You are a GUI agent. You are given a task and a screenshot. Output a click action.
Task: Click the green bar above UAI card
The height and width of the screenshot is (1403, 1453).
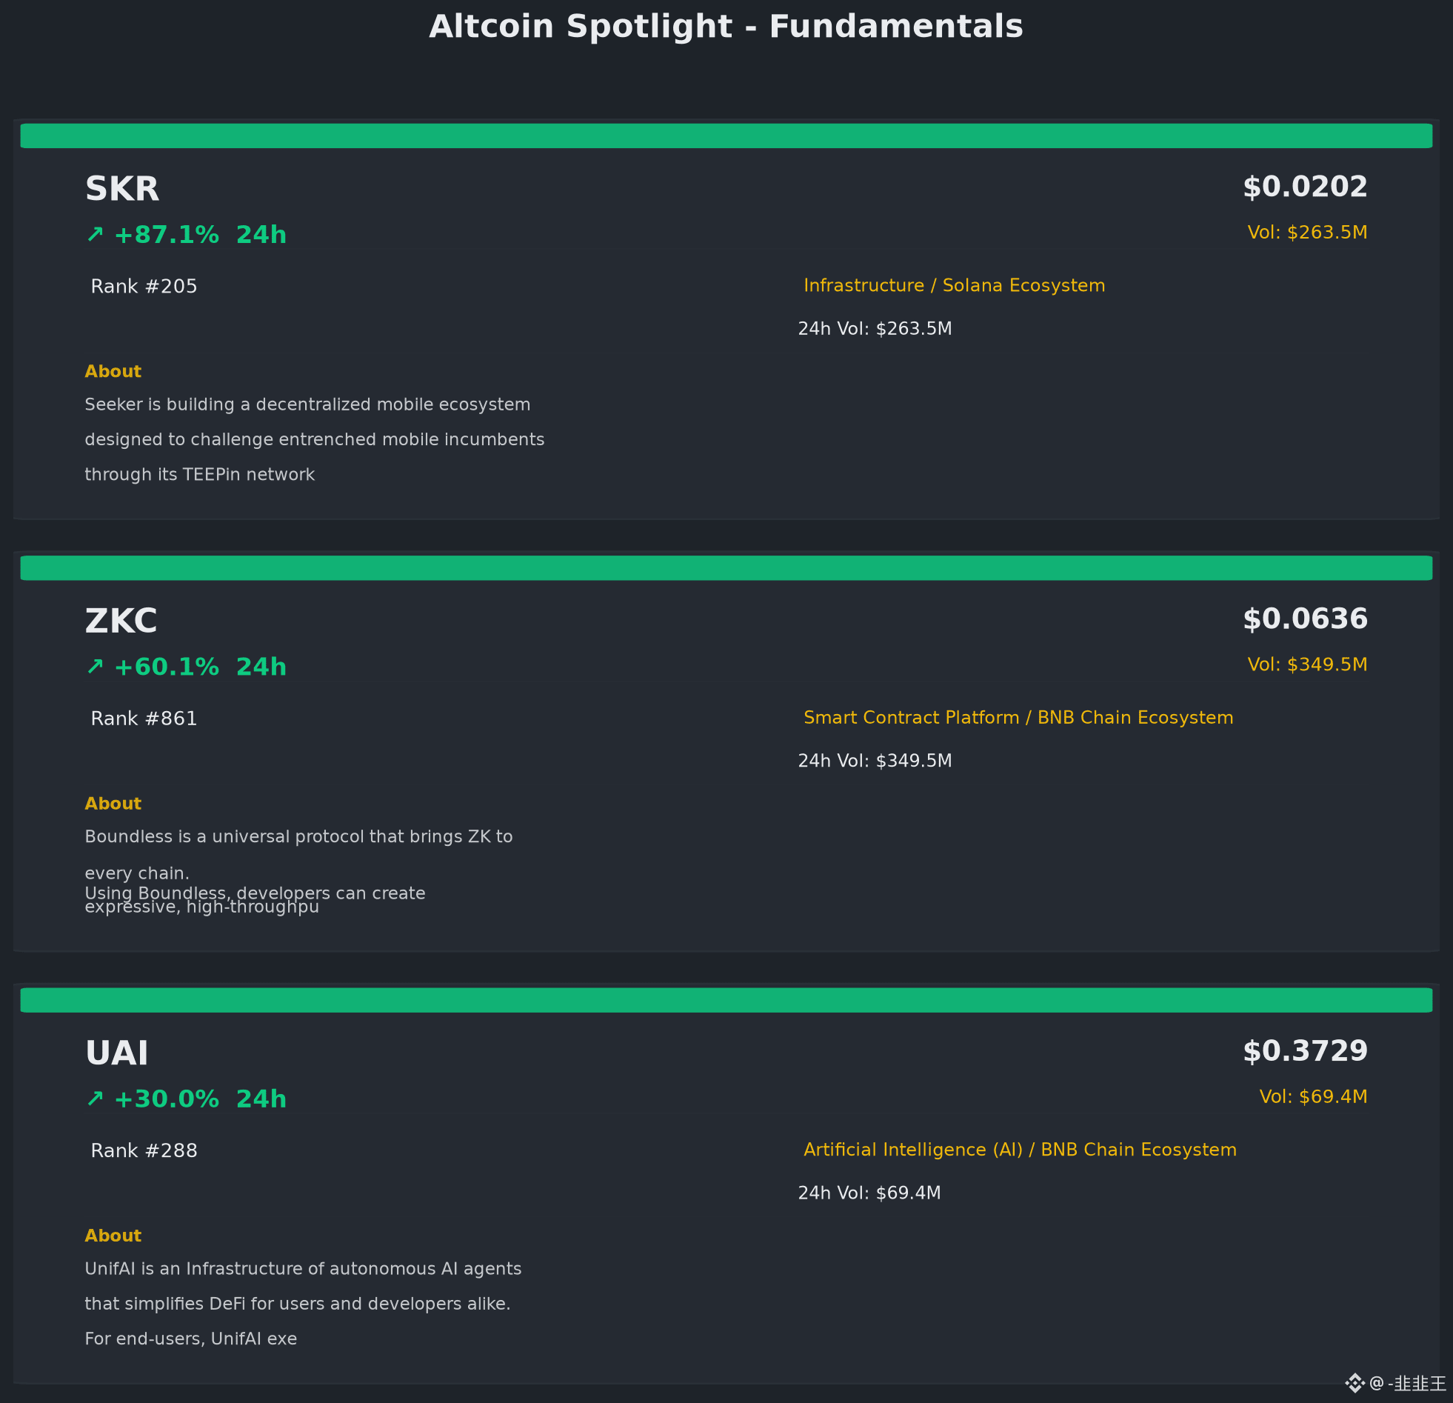pyautogui.click(x=726, y=999)
